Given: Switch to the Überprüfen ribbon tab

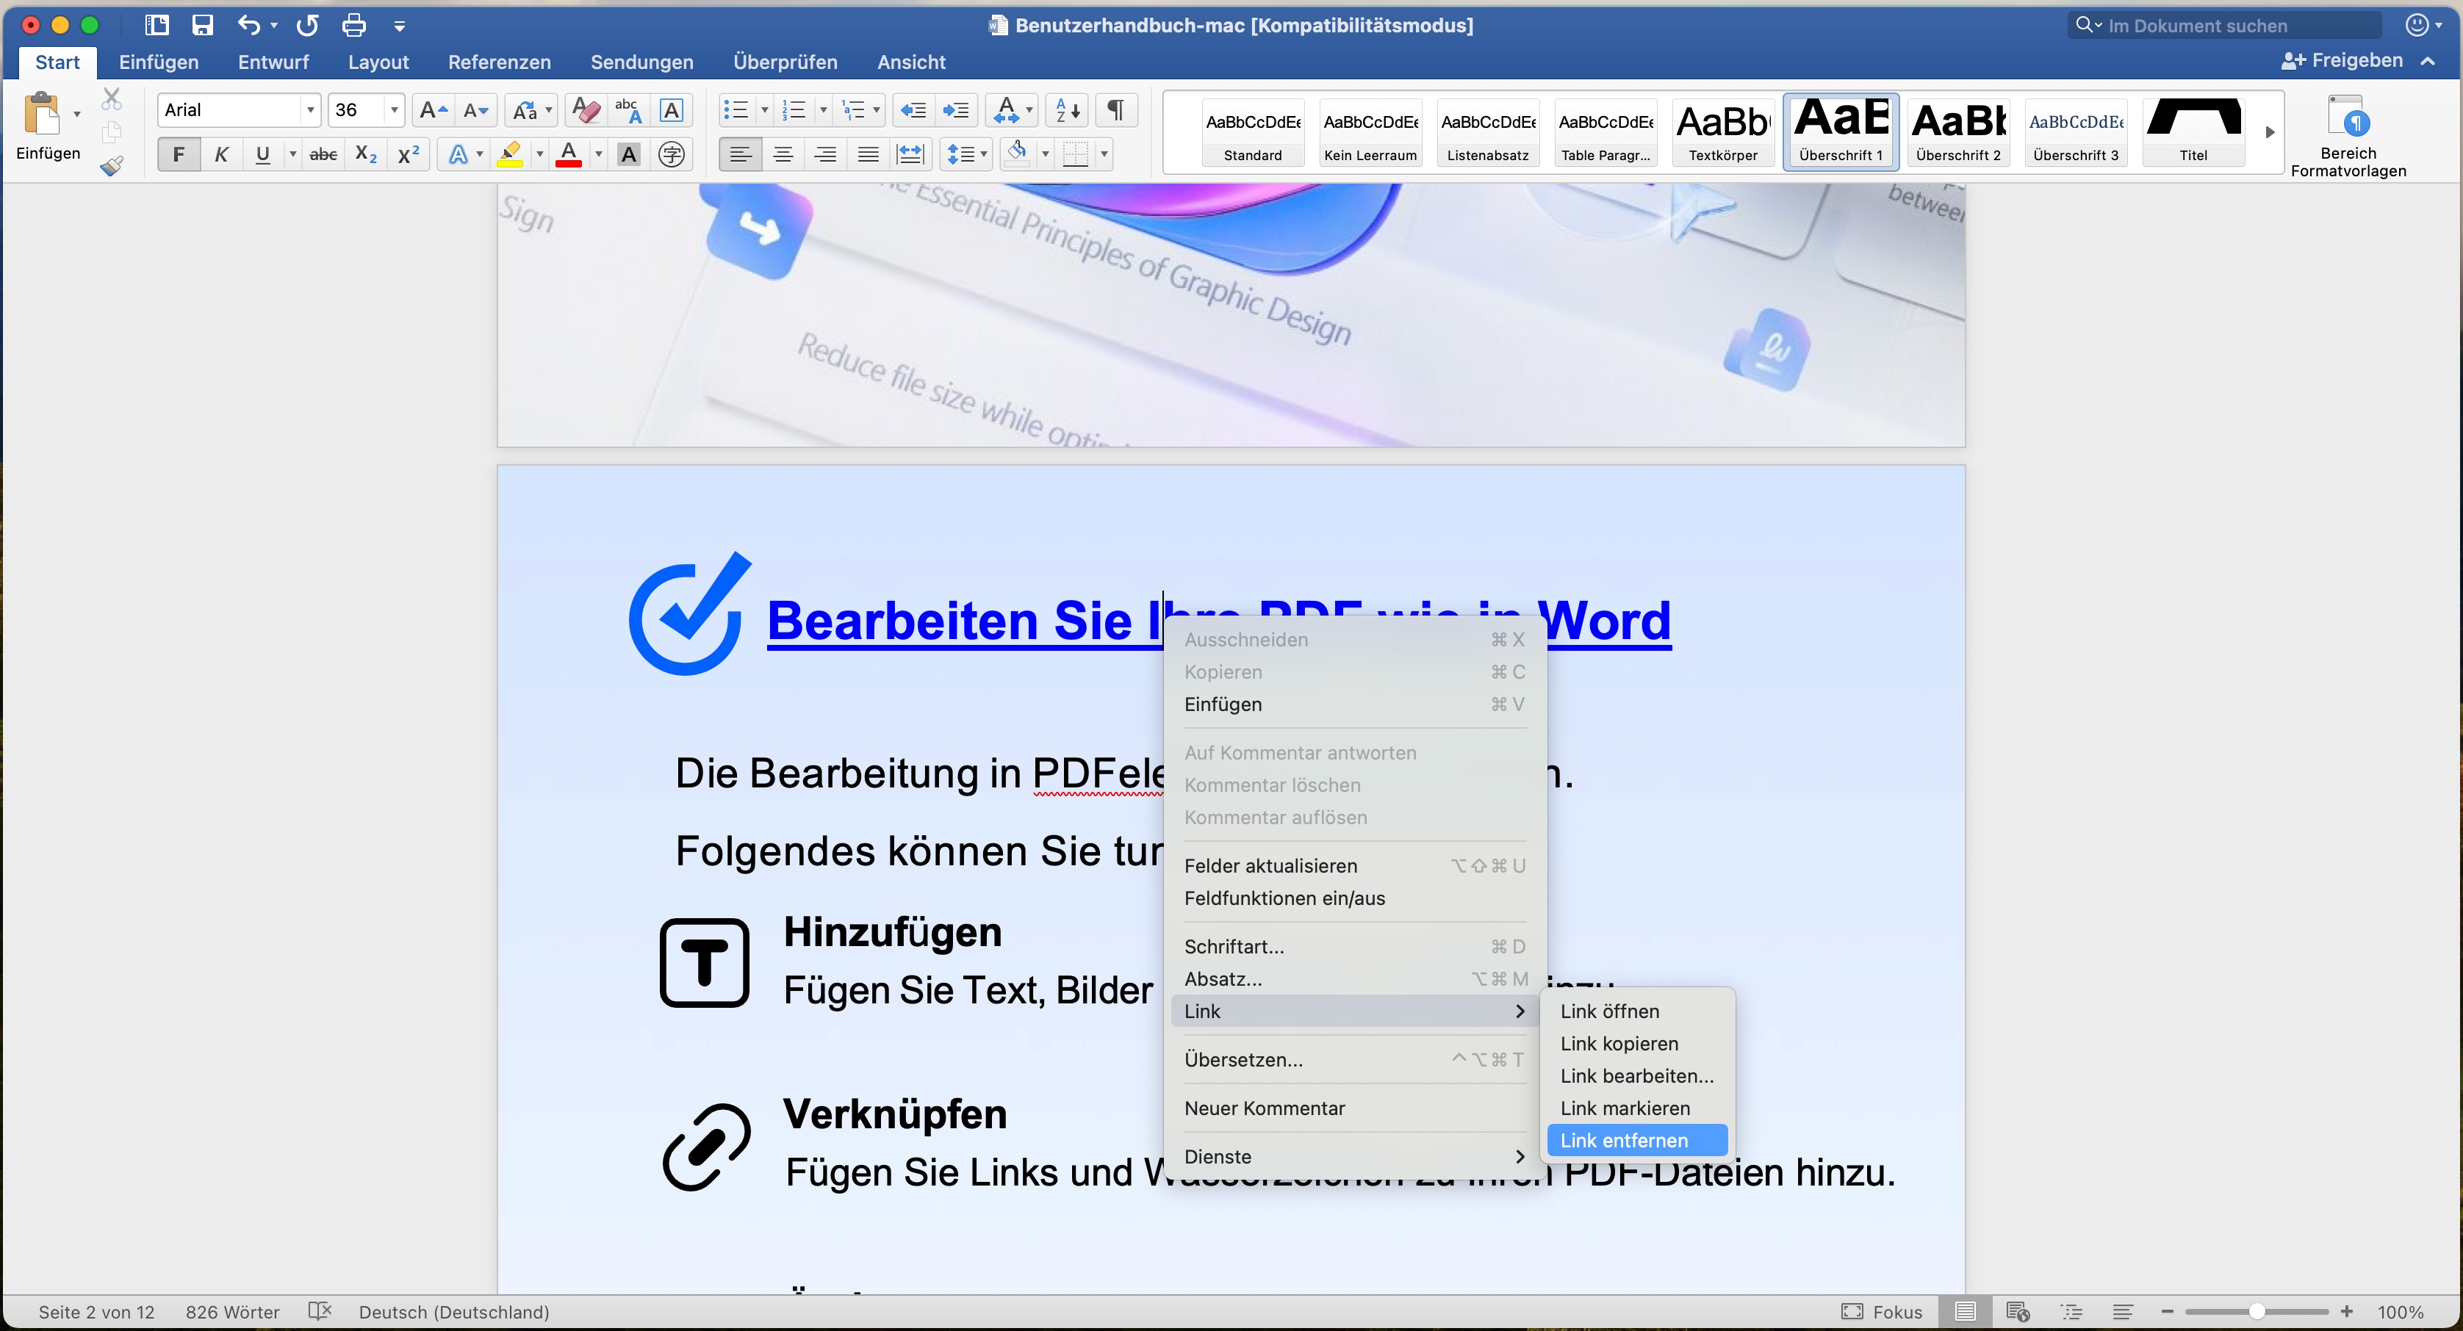Looking at the screenshot, I should (786, 62).
